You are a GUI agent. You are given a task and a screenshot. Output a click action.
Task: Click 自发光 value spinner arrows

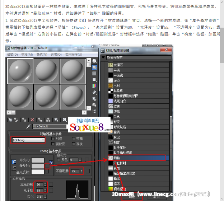pos(80,160)
